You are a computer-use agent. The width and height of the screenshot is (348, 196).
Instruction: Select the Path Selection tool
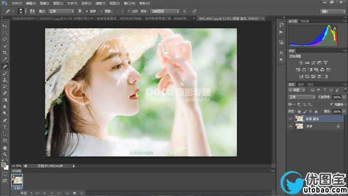pyautogui.click(x=5, y=134)
